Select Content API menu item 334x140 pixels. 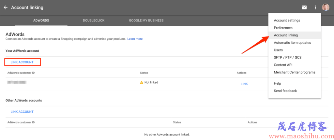point(295,65)
